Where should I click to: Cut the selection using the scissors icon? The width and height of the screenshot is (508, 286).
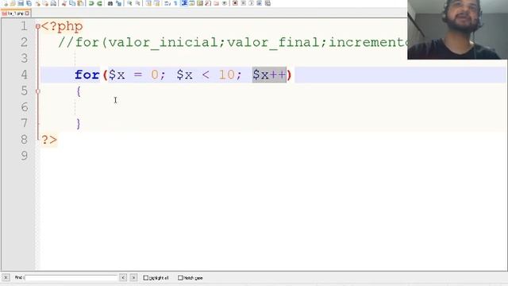[x=63, y=3]
